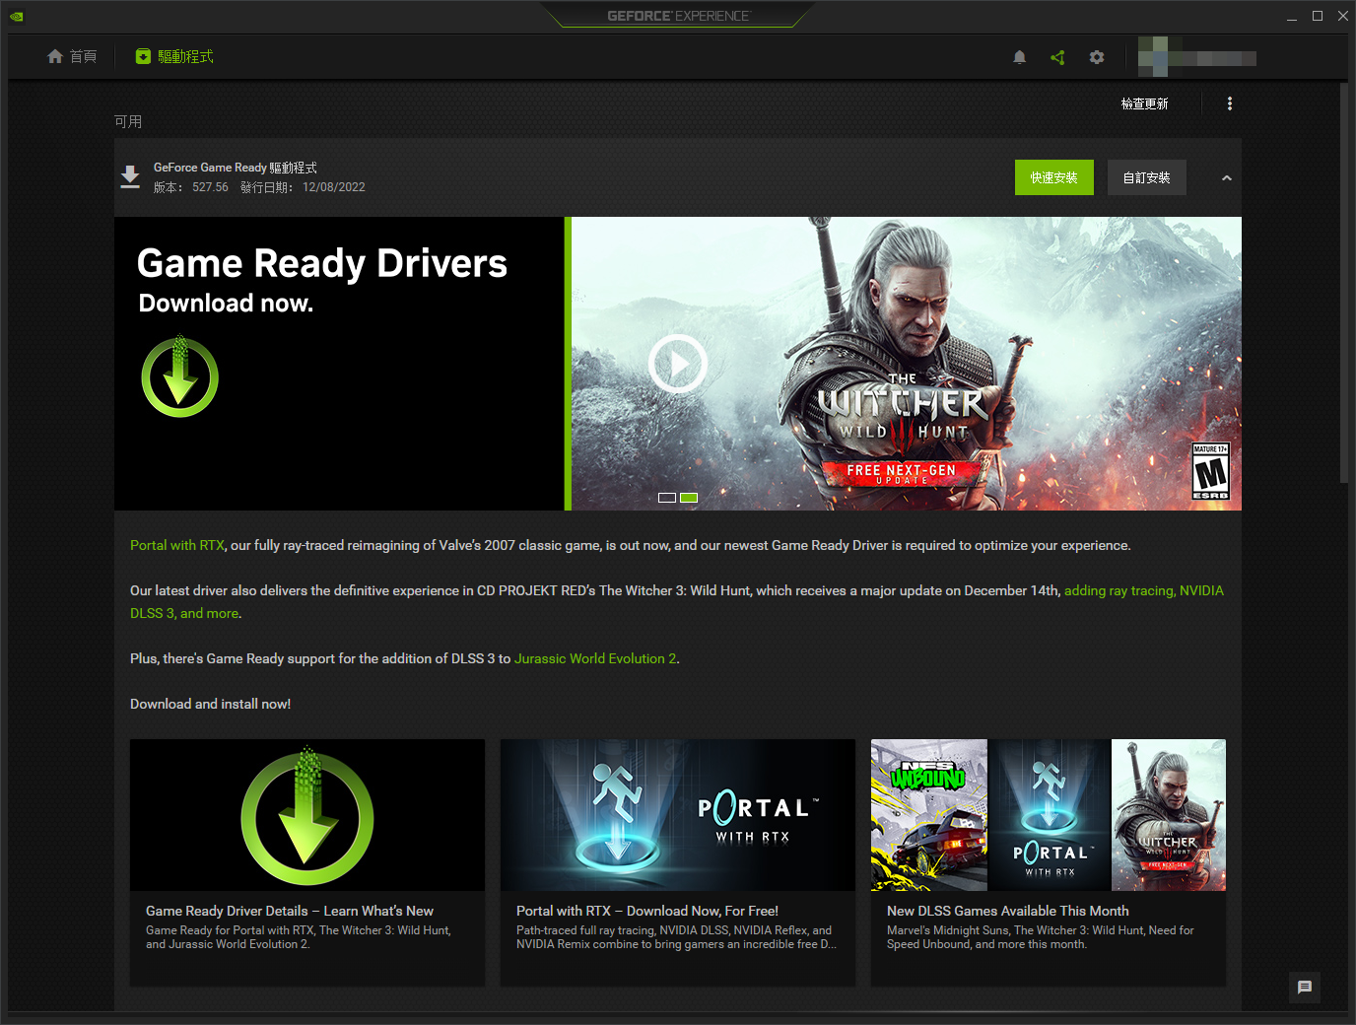Open the feedback chat icon
This screenshot has width=1356, height=1025.
click(x=1305, y=988)
